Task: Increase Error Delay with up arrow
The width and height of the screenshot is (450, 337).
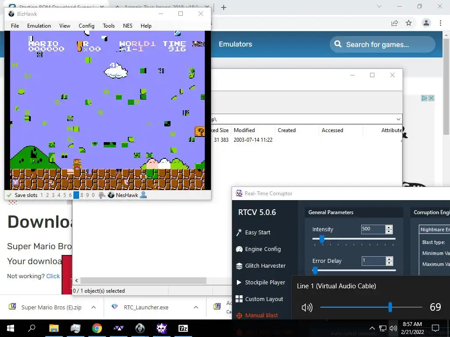Action: pyautogui.click(x=389, y=259)
